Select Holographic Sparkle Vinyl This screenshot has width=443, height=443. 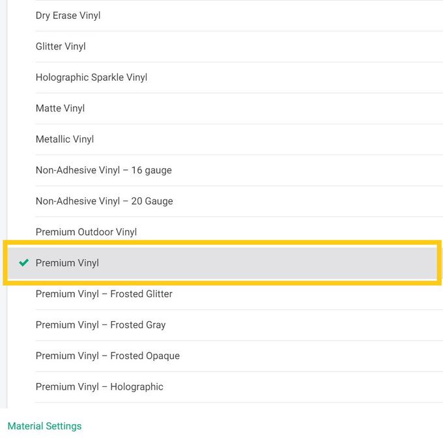91,78
